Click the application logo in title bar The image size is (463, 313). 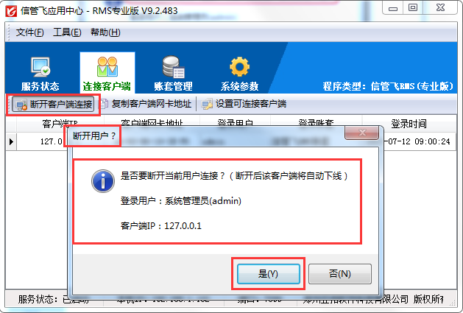[x=11, y=11]
